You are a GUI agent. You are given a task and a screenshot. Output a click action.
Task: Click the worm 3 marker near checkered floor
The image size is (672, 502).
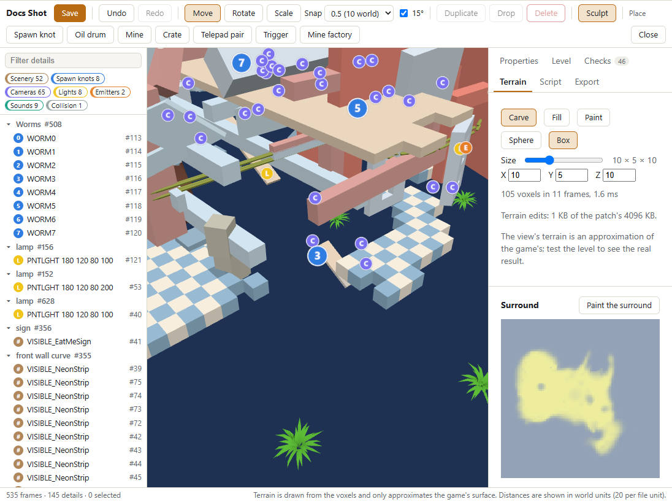point(317,256)
